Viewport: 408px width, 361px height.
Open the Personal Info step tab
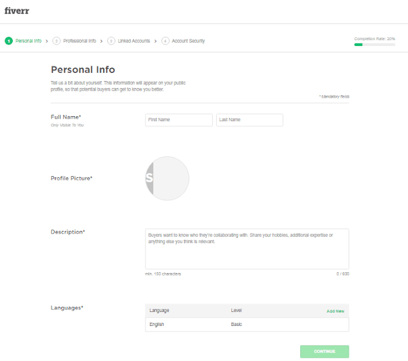click(28, 41)
